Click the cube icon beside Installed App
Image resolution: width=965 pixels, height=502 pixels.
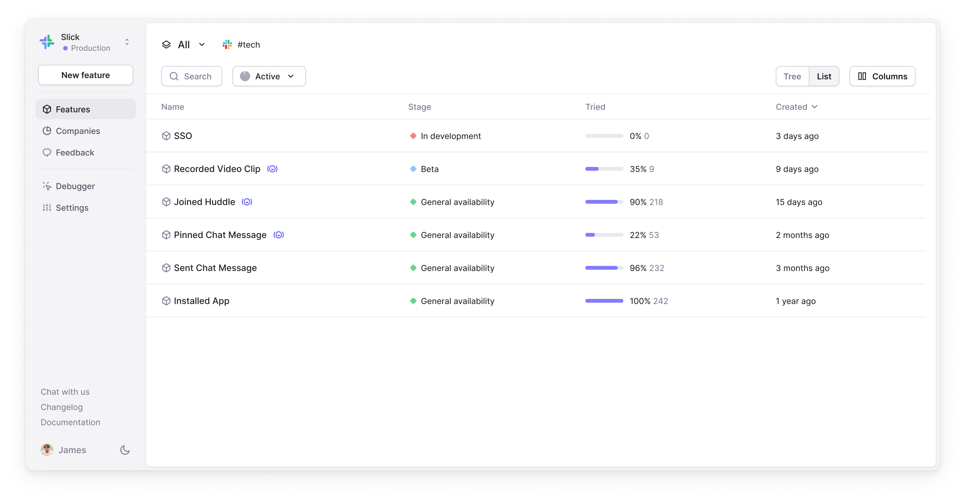(166, 301)
